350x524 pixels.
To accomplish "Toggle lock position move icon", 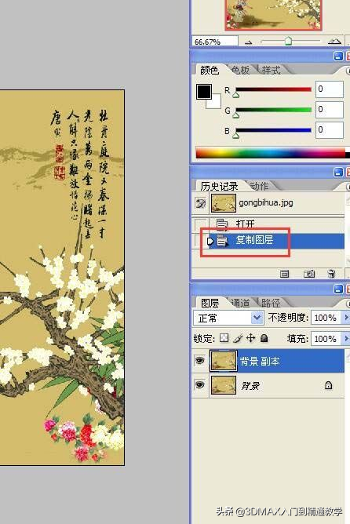I will [250, 338].
